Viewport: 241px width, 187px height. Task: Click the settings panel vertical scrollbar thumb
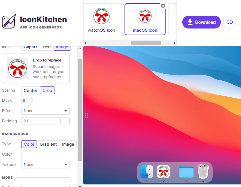[x=80, y=110]
